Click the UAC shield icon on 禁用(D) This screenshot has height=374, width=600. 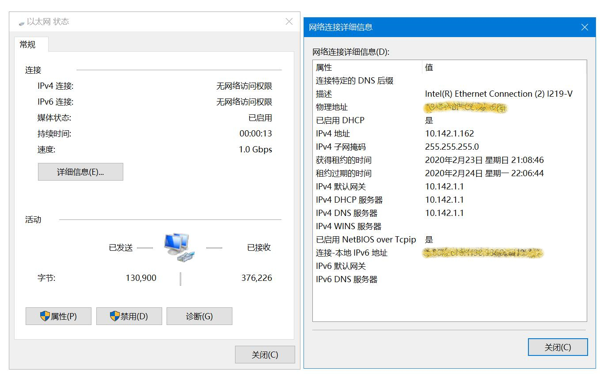(114, 316)
